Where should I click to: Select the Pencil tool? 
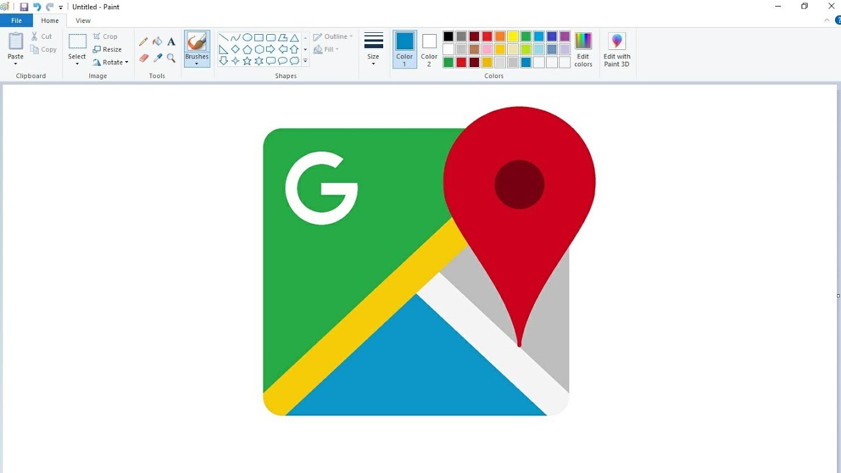pos(144,41)
